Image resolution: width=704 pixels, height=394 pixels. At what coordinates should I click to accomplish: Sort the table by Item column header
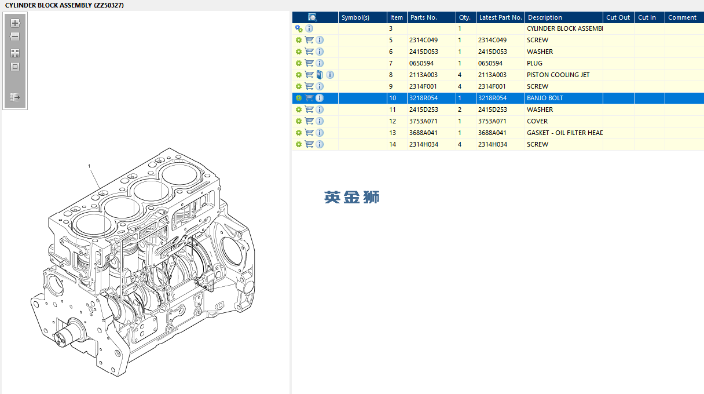[x=397, y=17]
